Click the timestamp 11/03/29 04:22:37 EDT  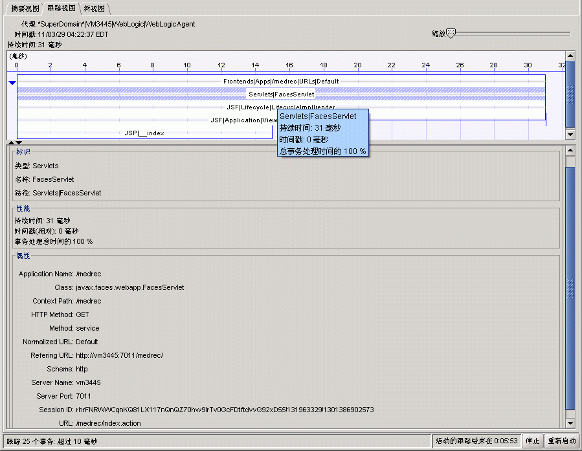click(x=73, y=34)
